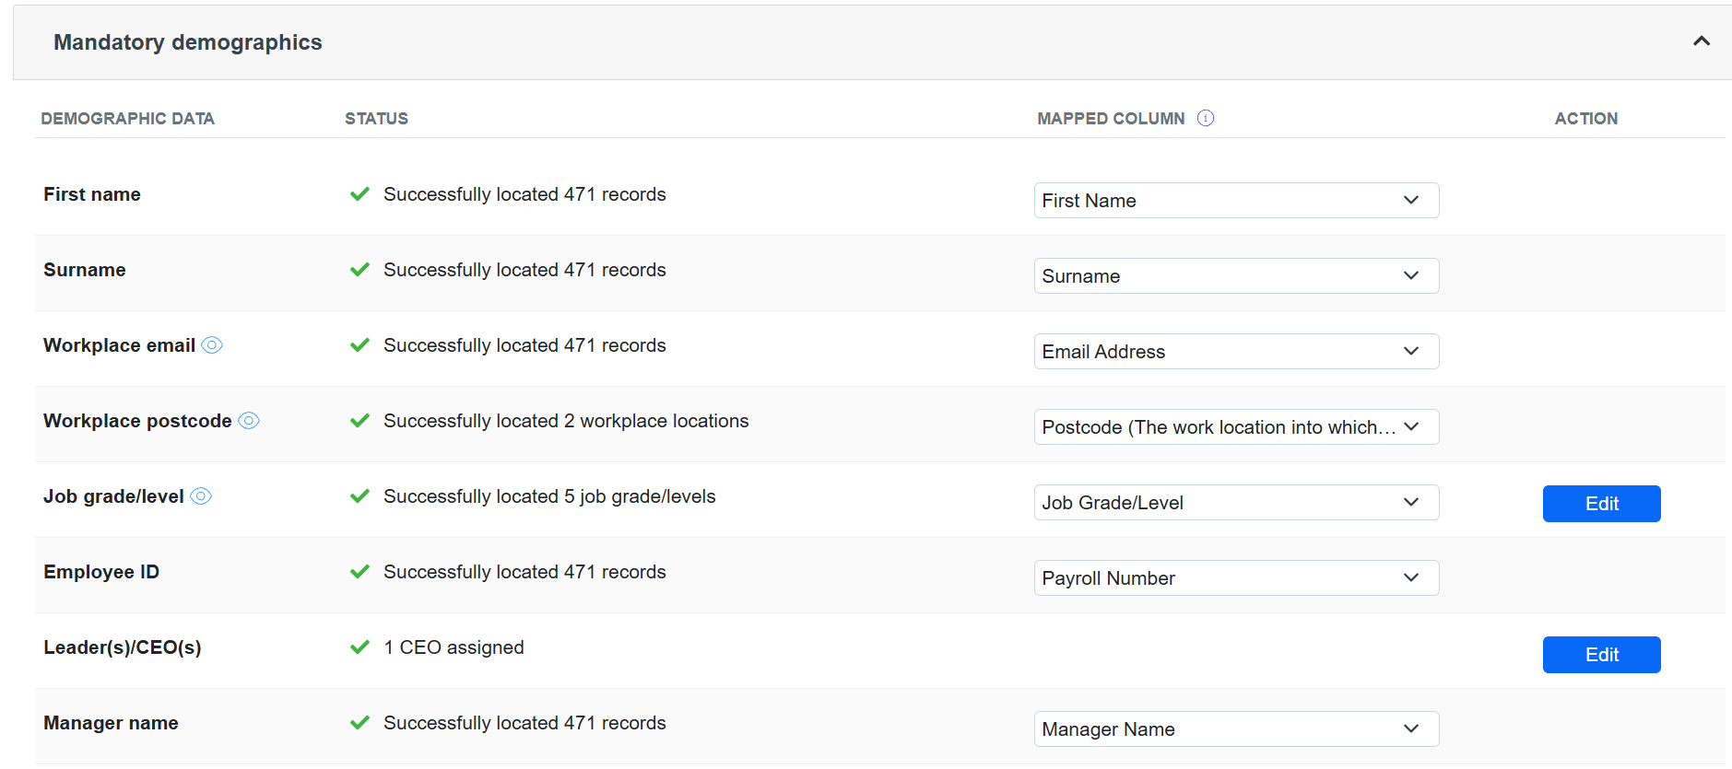The height and width of the screenshot is (769, 1732).
Task: Click the green checkmark in Employee ID row
Action: click(x=359, y=572)
